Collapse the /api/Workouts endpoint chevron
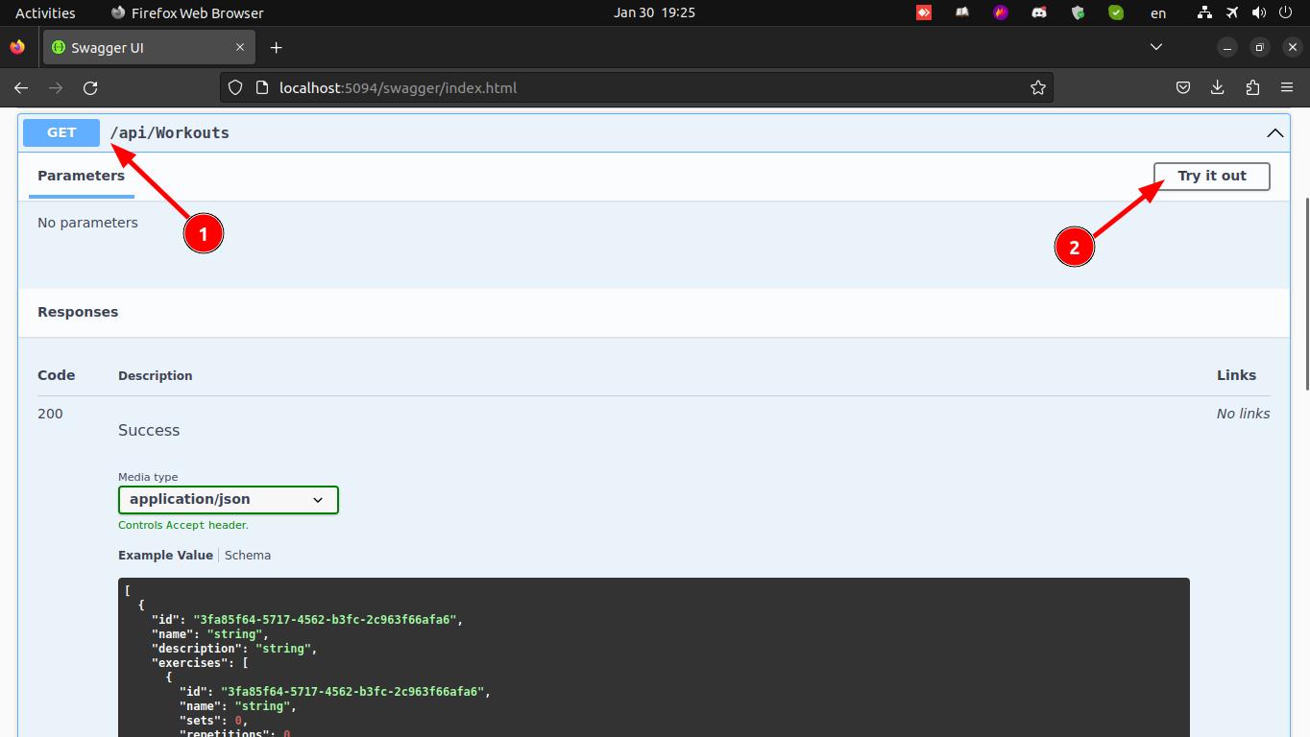This screenshot has height=737, width=1310. (x=1274, y=133)
